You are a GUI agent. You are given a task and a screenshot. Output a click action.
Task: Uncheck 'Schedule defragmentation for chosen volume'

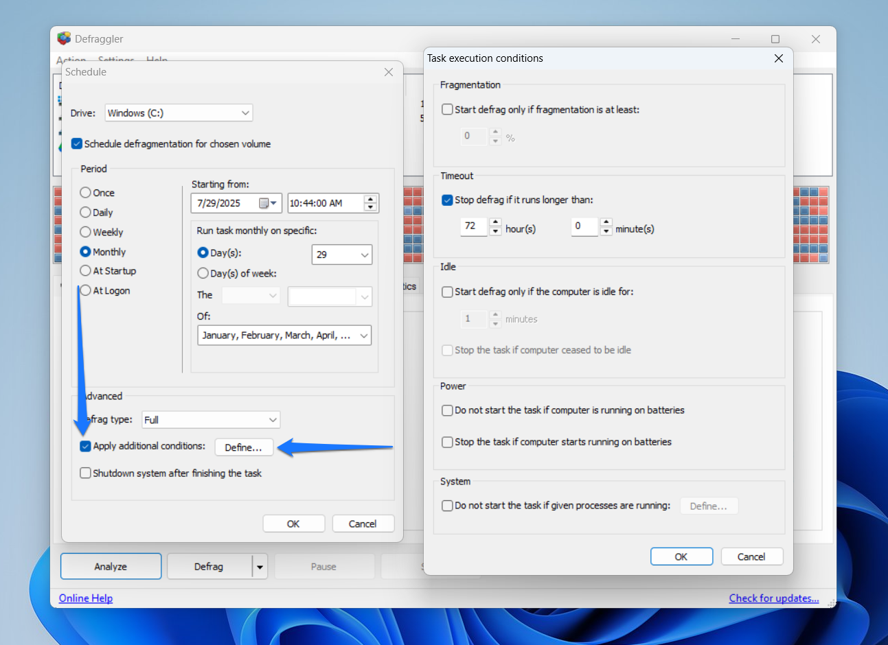click(77, 143)
